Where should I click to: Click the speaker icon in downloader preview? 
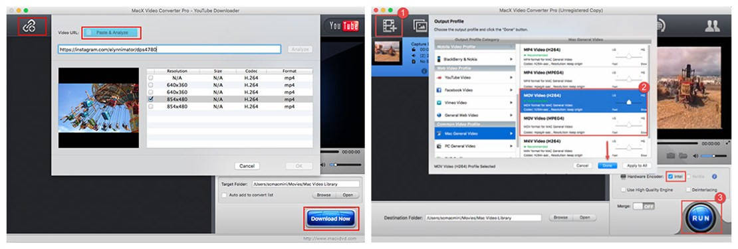pos(323,165)
